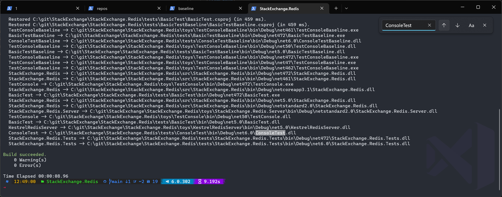Close the tab titled 1
The height and width of the screenshot is (197, 502).
click(x=77, y=8)
